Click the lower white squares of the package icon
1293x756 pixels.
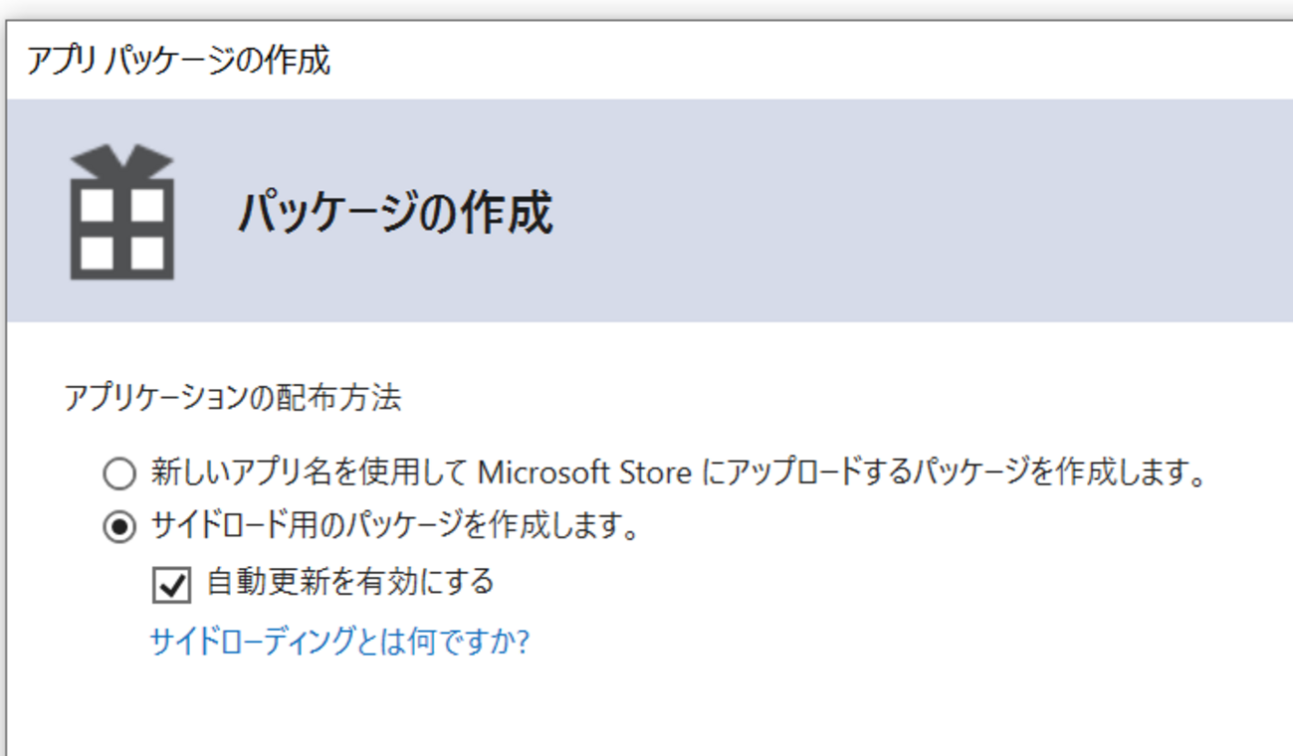click(121, 254)
